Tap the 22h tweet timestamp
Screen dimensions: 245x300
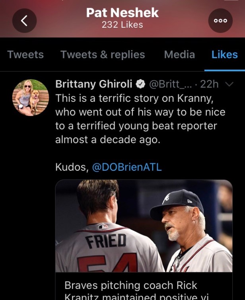[209, 84]
